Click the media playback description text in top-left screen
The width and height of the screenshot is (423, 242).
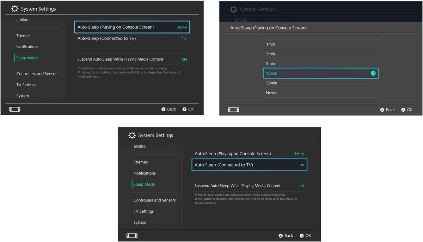click(129, 72)
